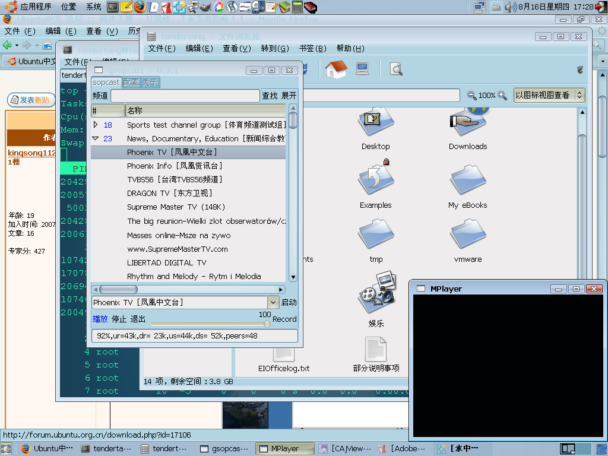This screenshot has height=456, width=608.
Task: Launch GIMP from the top panel
Action: click(205, 7)
